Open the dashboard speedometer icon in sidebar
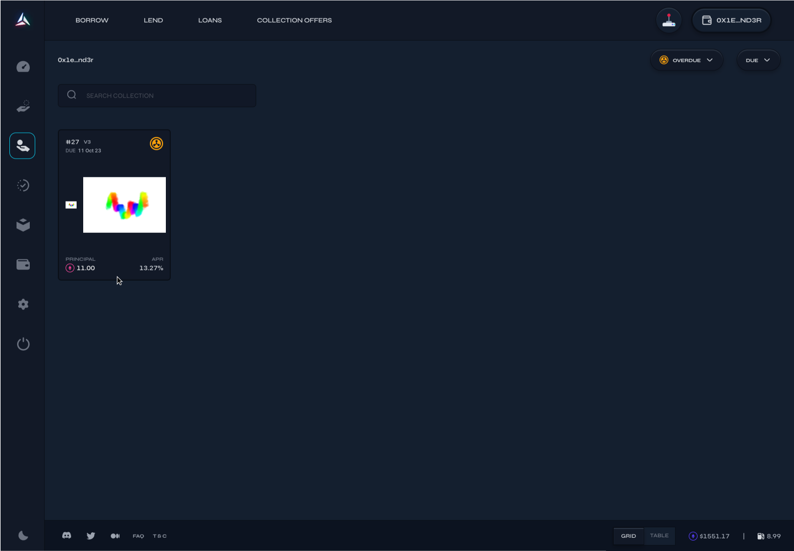 (x=23, y=67)
